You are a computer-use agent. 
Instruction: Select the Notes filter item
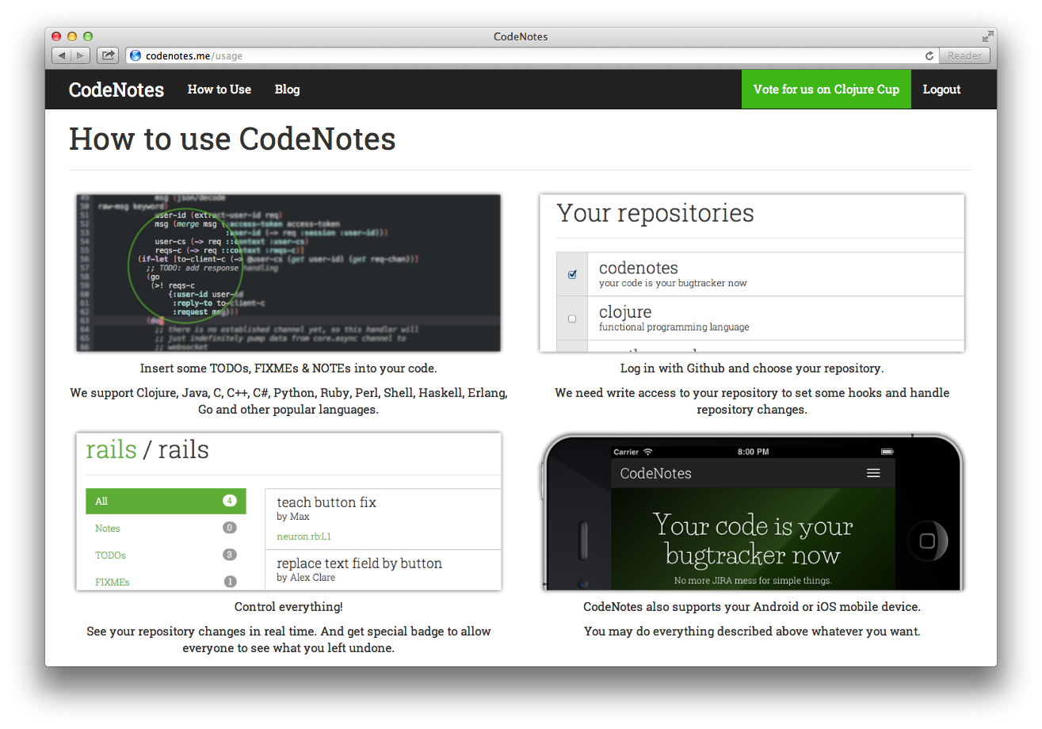tap(108, 529)
